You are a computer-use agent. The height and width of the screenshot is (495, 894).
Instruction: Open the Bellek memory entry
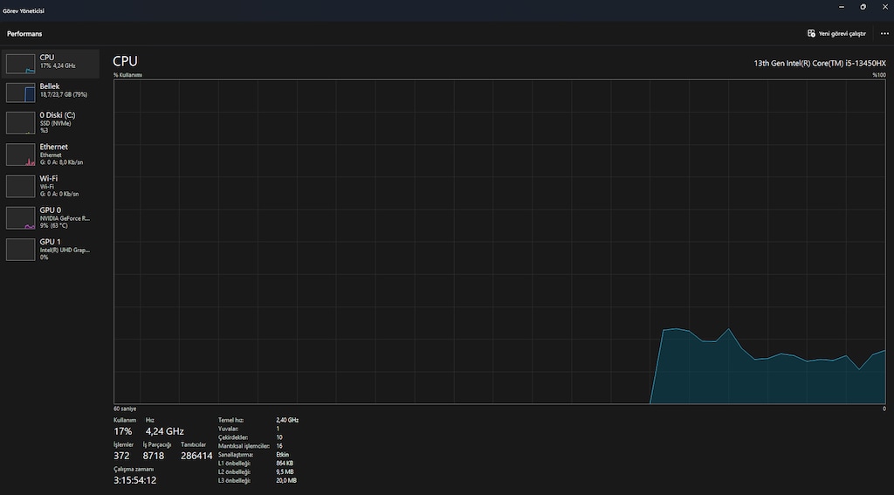click(x=51, y=92)
